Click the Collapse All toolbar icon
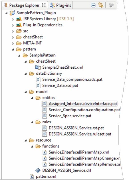129x180 pixels. pyautogui.click(x=93, y=5)
